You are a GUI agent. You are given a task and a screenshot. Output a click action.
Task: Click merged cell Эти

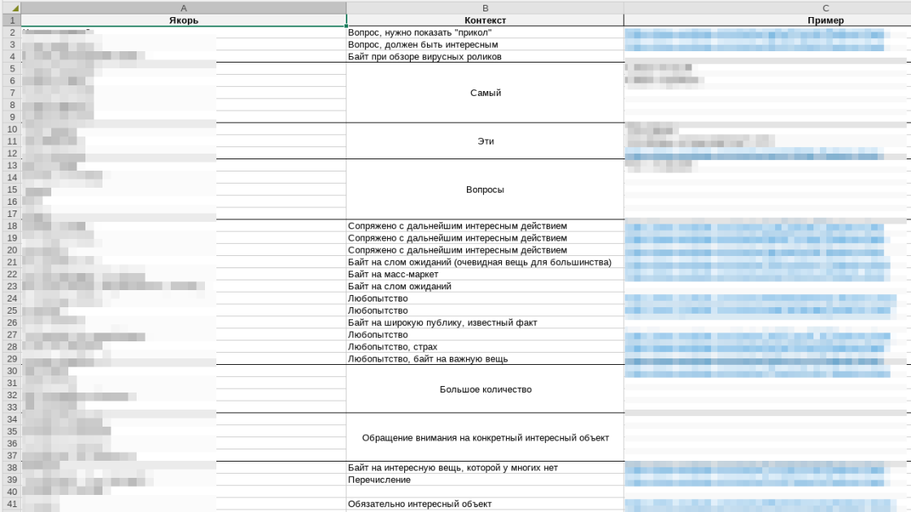tap(485, 141)
